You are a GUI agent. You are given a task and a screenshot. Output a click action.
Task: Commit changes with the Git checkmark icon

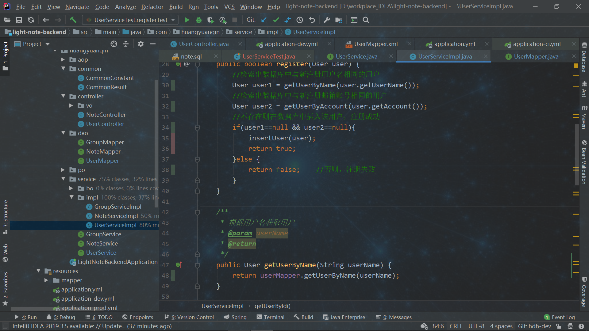[276, 20]
